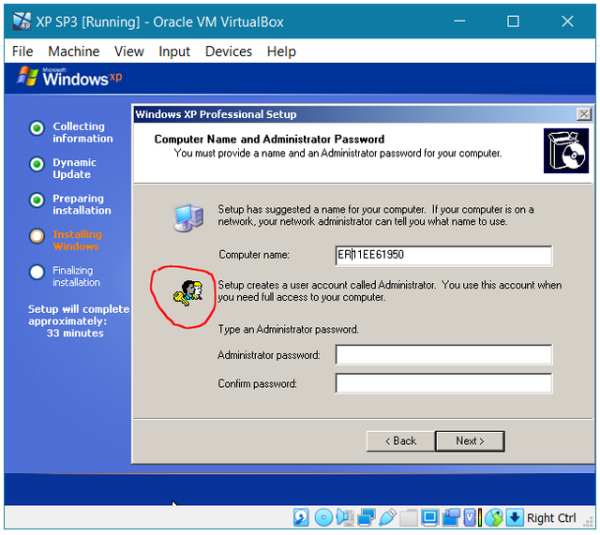Close the VirtualBox window
This screenshot has height=535, width=600.
[x=567, y=21]
